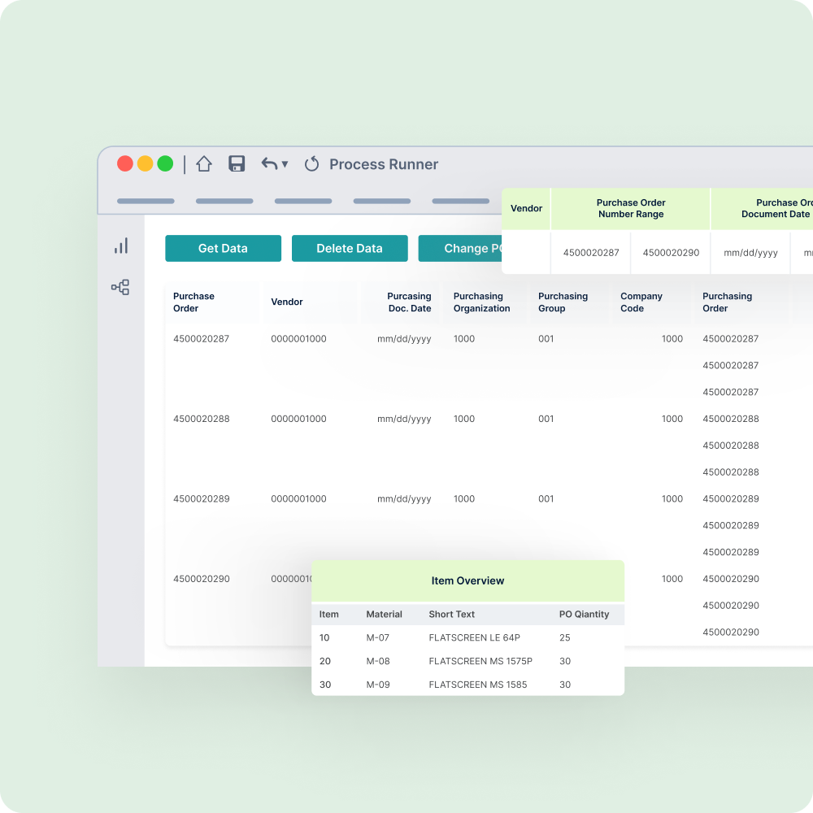The image size is (813, 813).
Task: Open the hierarchy tree sidebar icon
Action: (120, 287)
